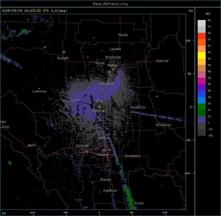221x216 pixels.
Task: Click the HighRiver label
Action: [110, 191]
